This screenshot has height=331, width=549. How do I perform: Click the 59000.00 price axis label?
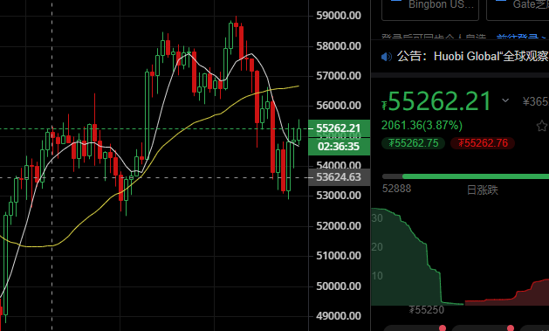[x=339, y=16]
